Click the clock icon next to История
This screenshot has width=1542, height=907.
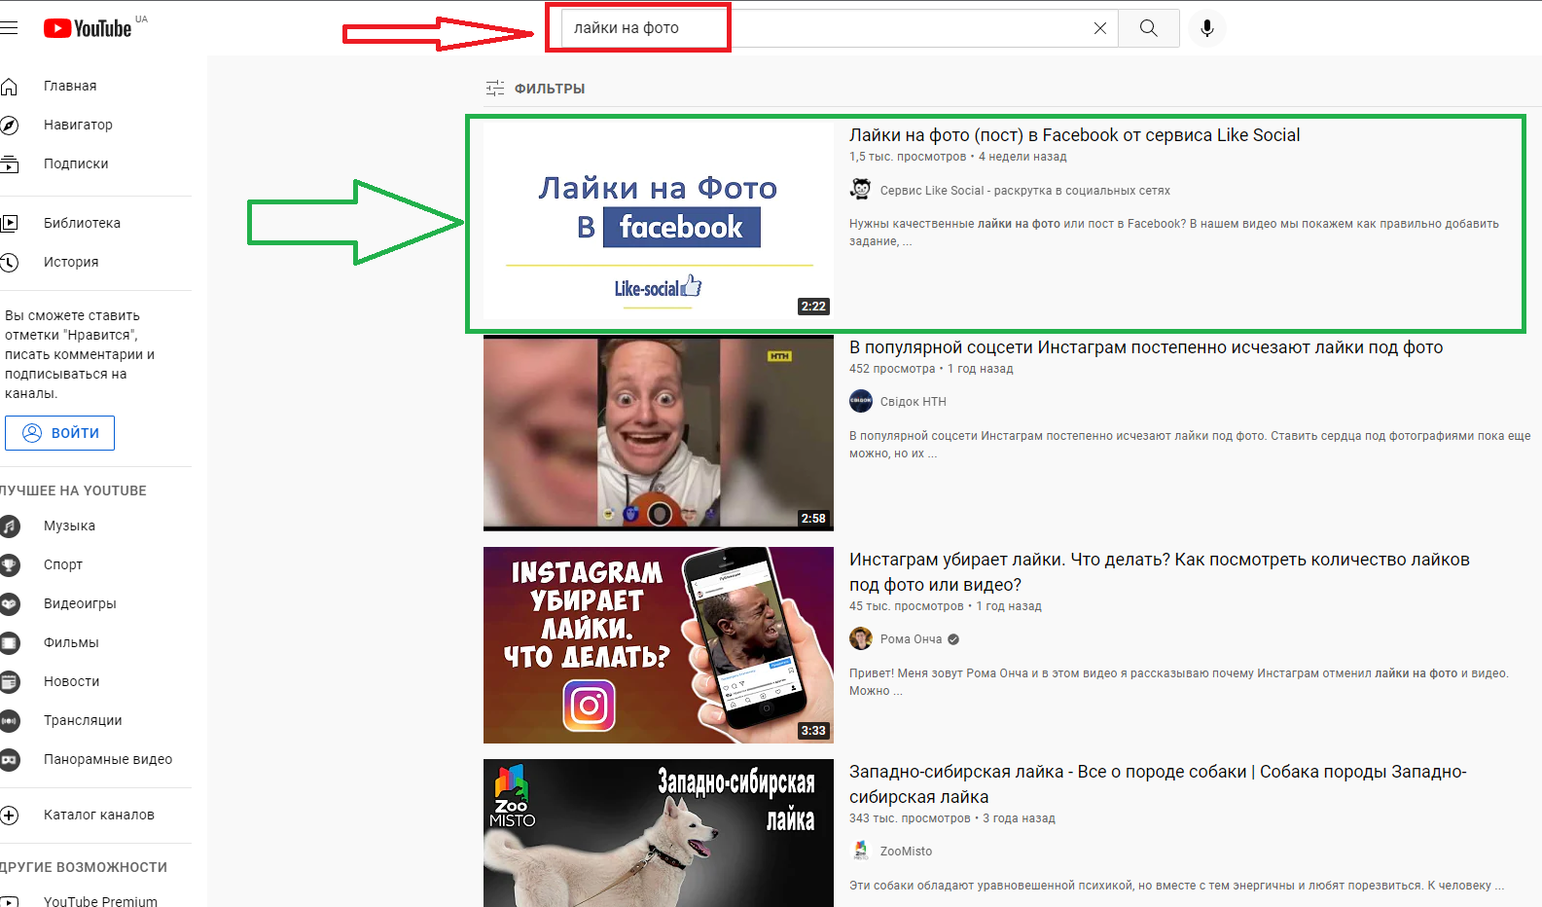9,262
